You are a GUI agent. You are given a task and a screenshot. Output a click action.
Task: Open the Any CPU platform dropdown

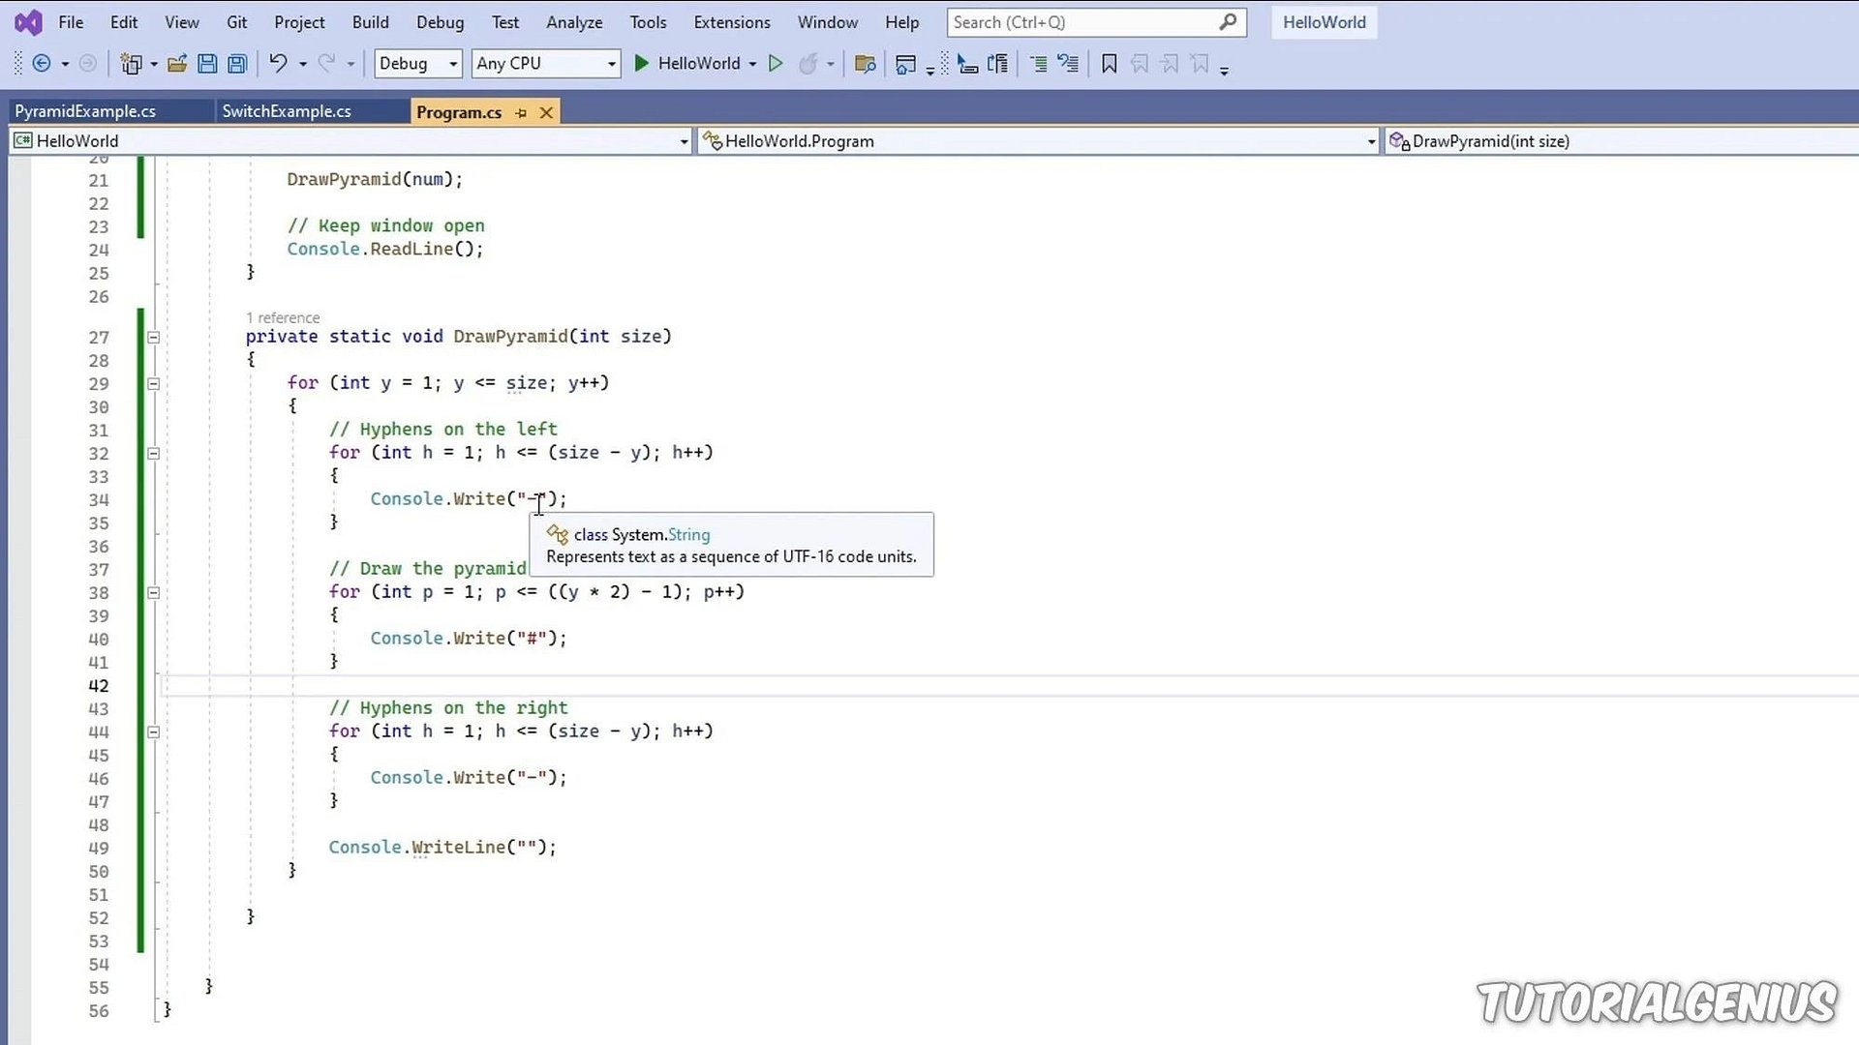546,64
